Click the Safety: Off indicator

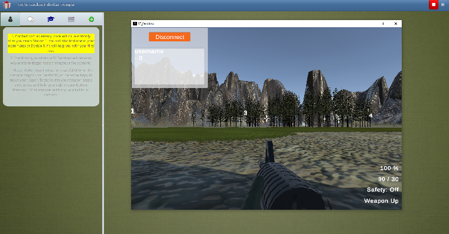[x=383, y=190]
